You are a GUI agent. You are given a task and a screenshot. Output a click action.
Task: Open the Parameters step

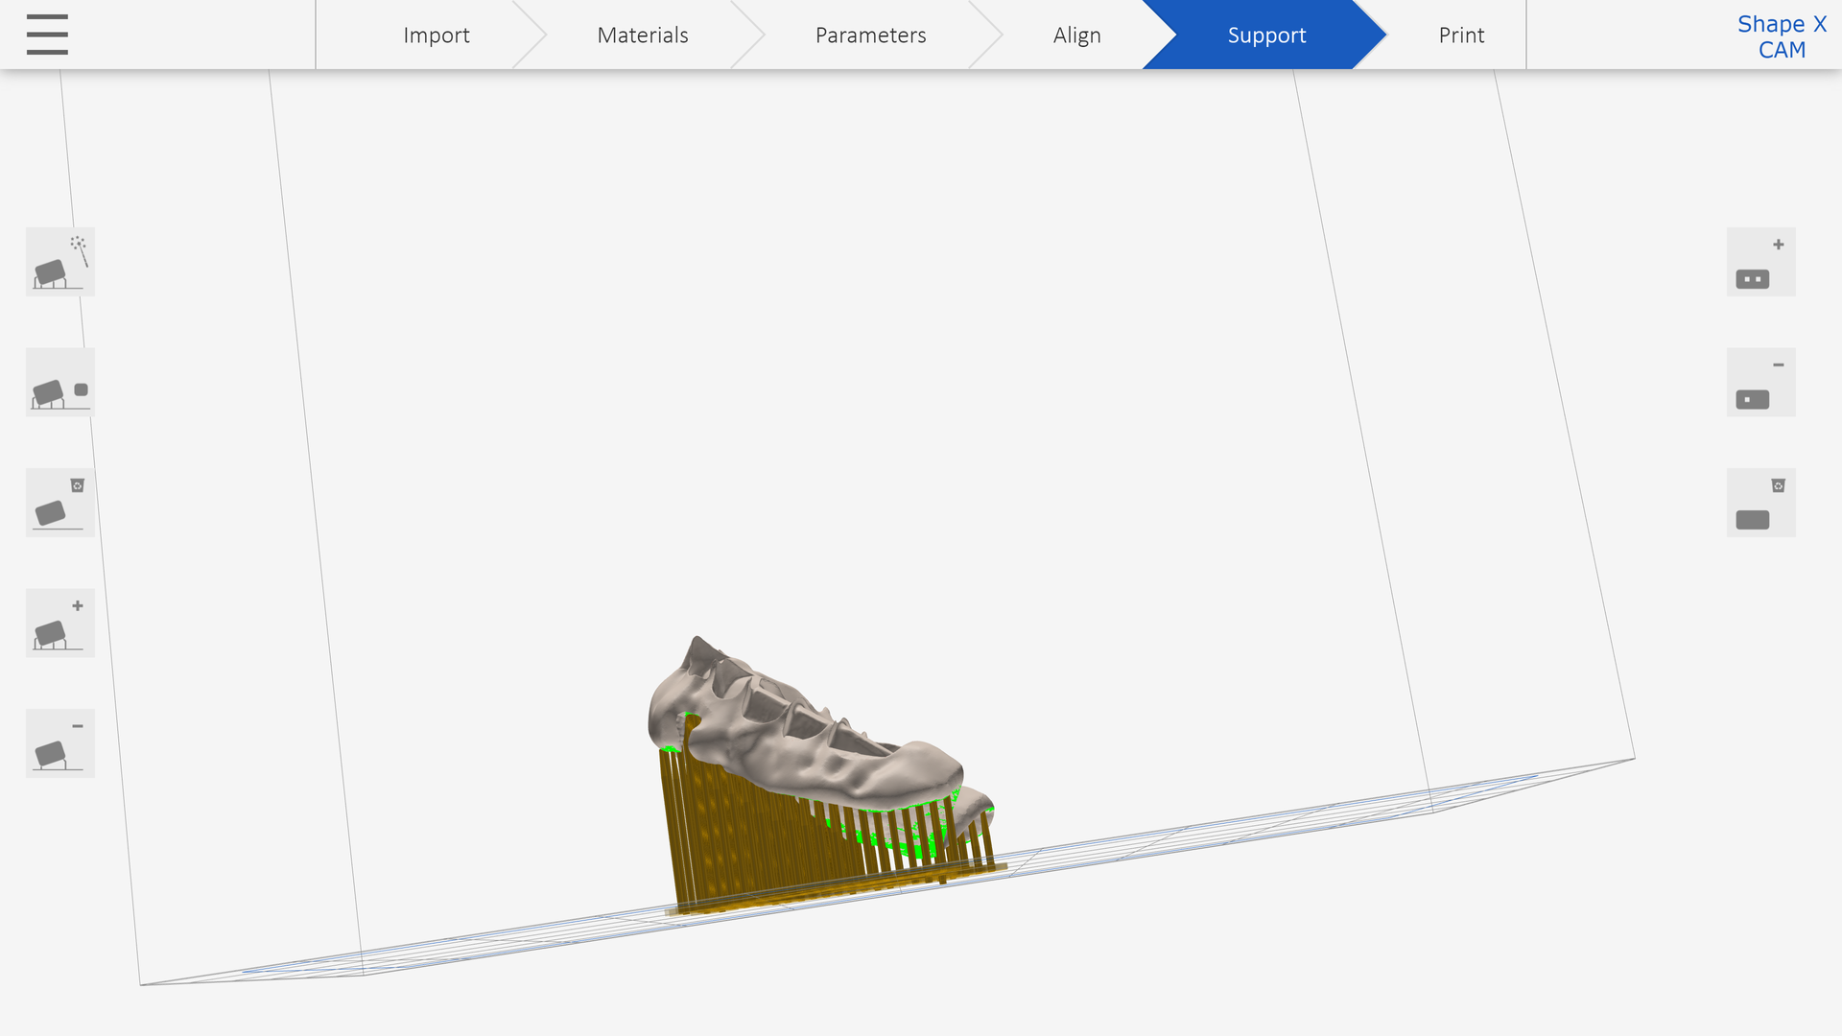click(x=870, y=35)
